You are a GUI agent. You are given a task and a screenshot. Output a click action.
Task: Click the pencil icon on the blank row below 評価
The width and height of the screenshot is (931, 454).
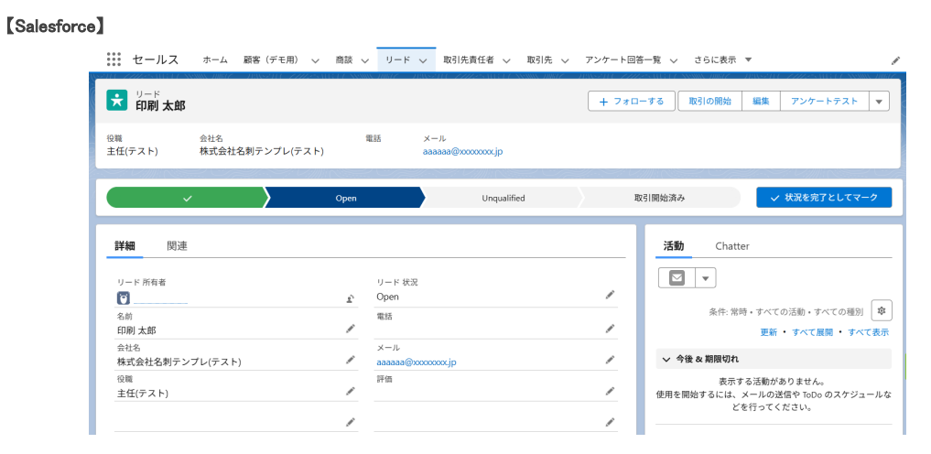[610, 421]
